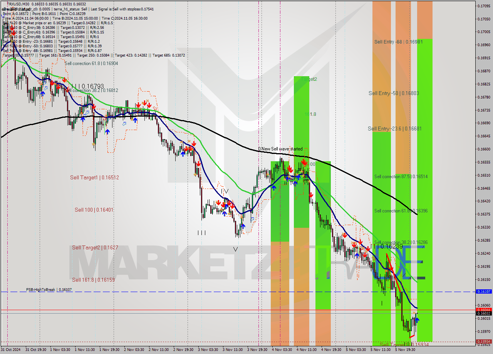Select the 'I I I 0.16793' wave label
Viewport: 493px width, 354px height.
[87, 86]
